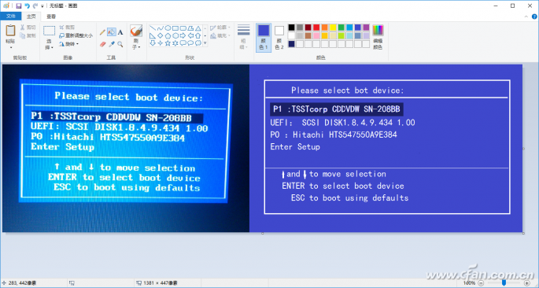
Task: Choose the Oval shape
Action: [x=168, y=28]
